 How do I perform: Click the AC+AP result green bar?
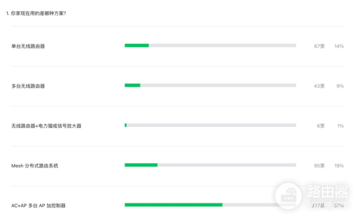[x=174, y=204]
